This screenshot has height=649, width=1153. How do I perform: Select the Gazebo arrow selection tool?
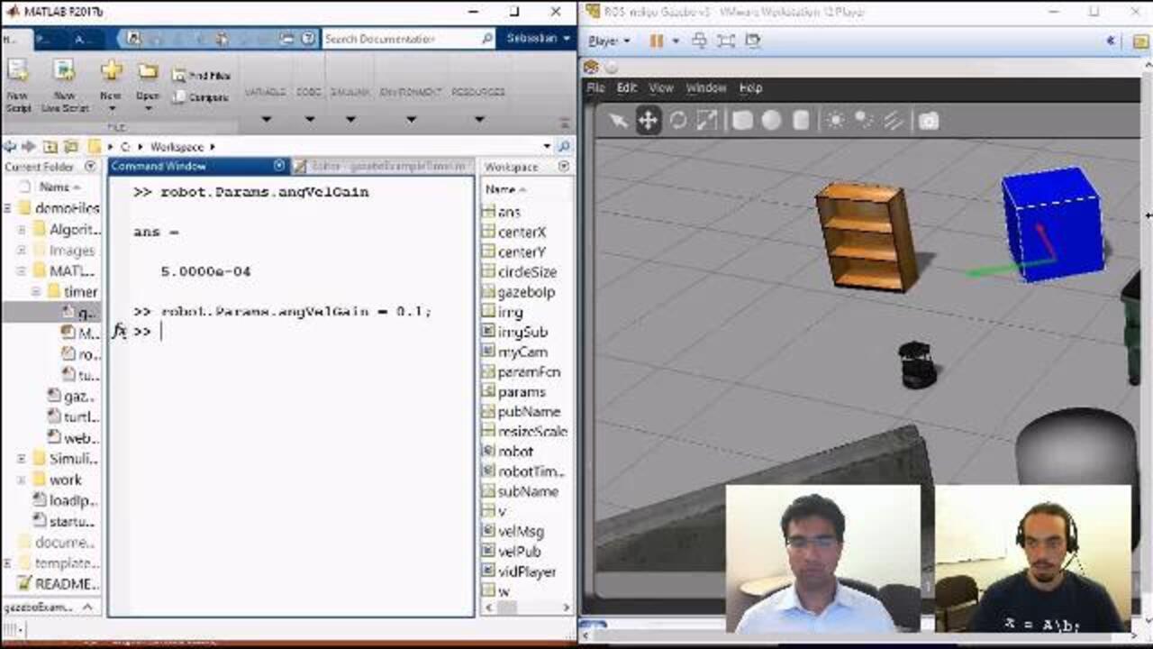click(x=618, y=121)
